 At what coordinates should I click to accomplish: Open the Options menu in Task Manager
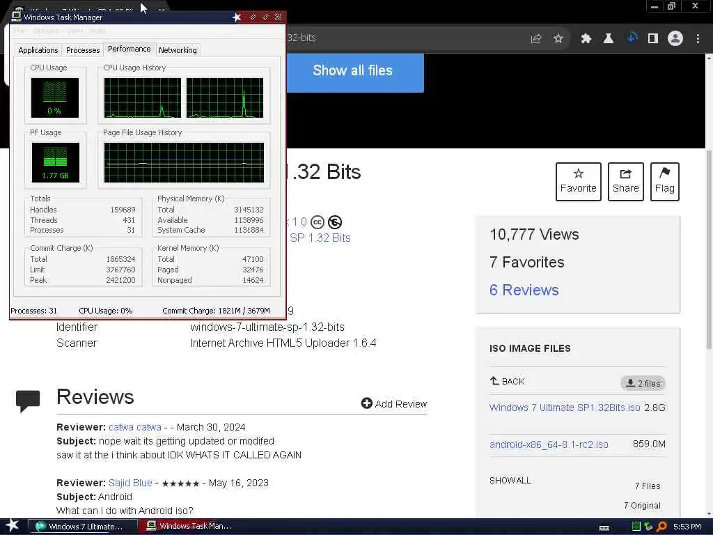point(46,31)
